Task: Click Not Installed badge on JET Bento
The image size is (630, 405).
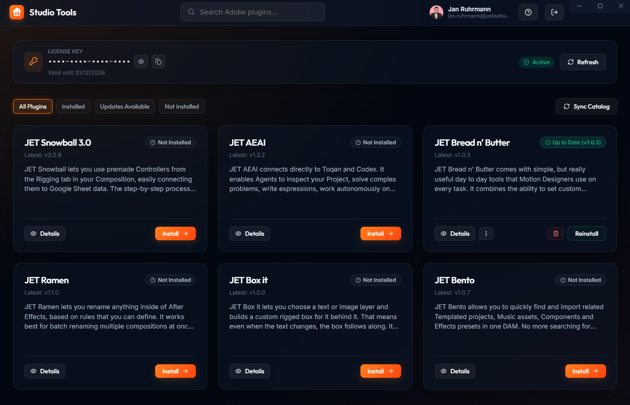Action: tap(581, 280)
